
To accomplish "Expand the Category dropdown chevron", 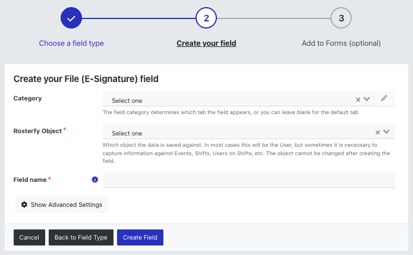I will point(367,99).
